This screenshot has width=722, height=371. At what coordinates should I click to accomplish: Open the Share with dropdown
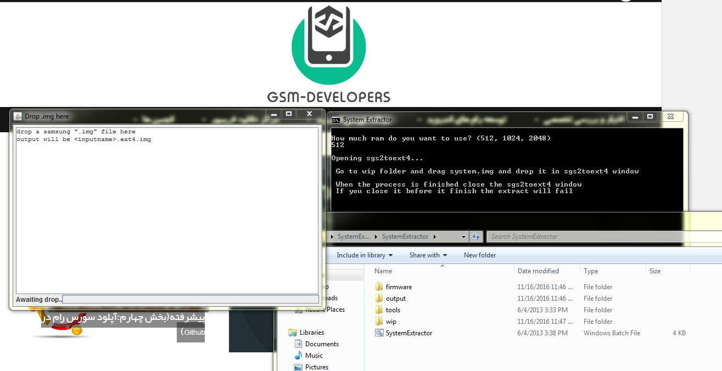(428, 255)
